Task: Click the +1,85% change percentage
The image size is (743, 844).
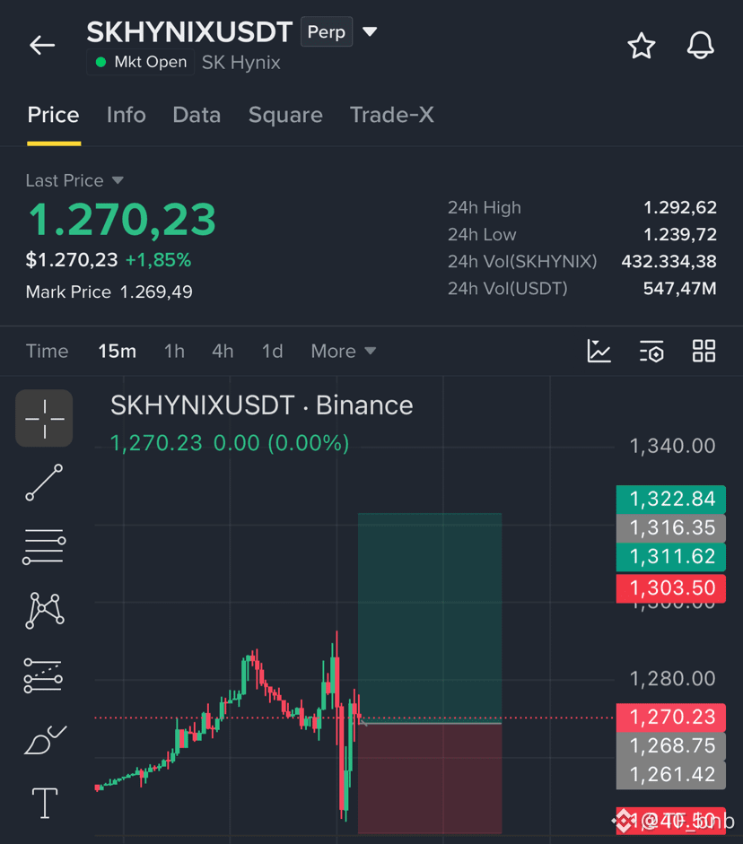Action: tap(158, 260)
